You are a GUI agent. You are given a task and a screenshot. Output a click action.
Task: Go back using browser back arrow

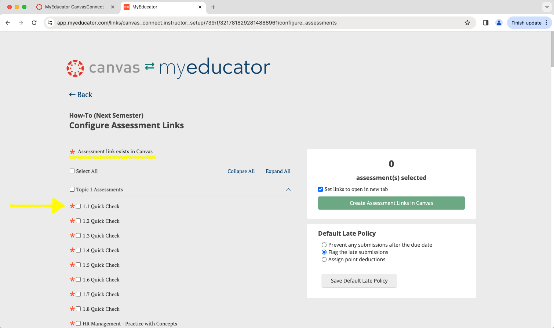tap(8, 23)
